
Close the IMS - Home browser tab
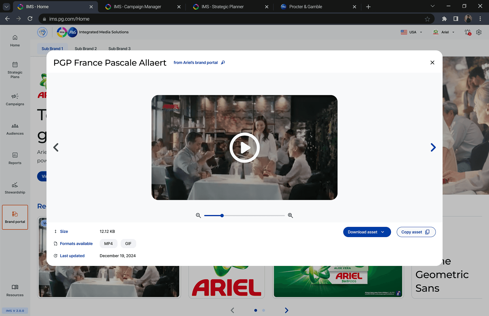pyautogui.click(x=91, y=7)
